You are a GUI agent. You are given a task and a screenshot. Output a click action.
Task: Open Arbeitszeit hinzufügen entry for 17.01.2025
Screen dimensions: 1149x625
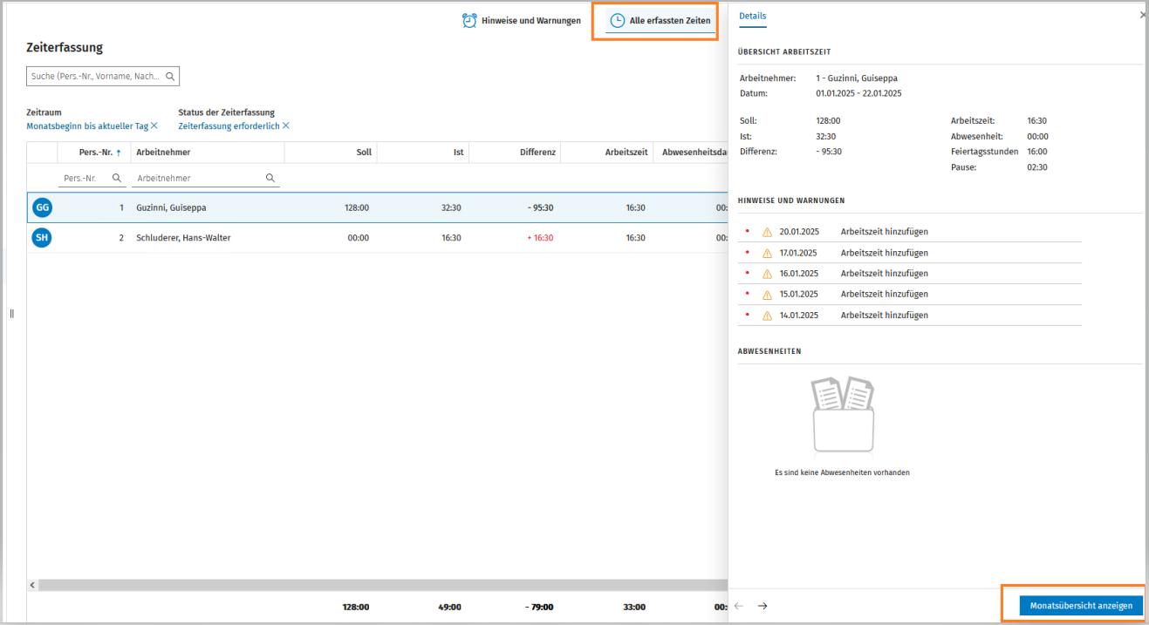pyautogui.click(x=884, y=253)
